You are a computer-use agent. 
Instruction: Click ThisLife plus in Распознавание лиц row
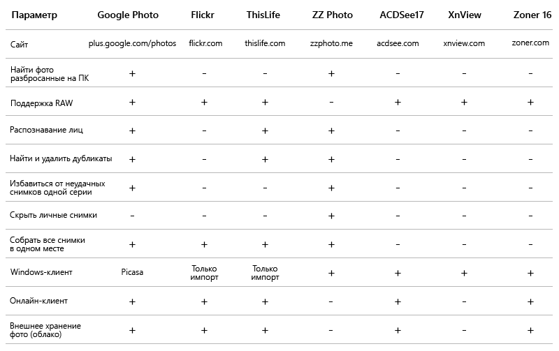(x=265, y=130)
